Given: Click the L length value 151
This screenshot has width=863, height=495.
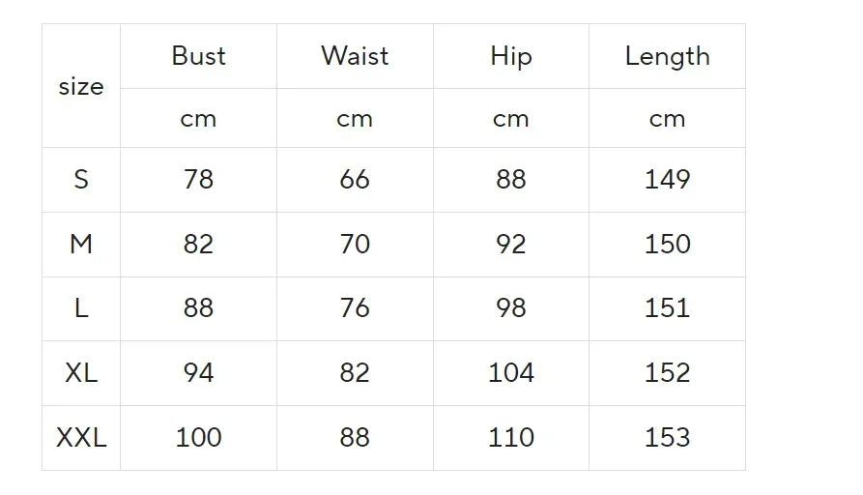Looking at the screenshot, I should 667,308.
